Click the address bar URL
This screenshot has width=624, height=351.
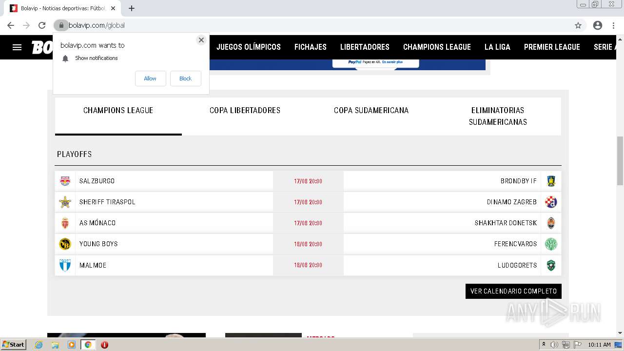[97, 25]
